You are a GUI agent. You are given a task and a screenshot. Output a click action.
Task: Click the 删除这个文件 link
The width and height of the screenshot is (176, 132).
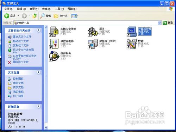point(21,62)
